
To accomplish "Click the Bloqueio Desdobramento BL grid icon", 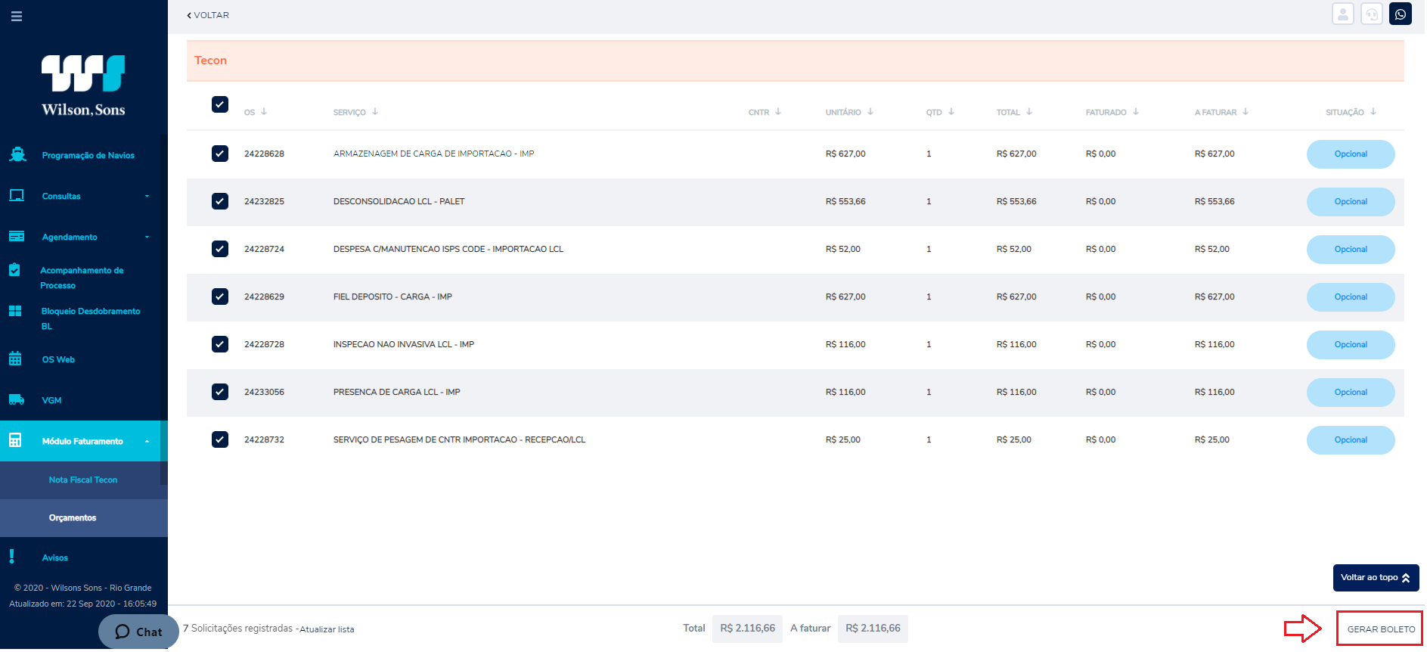I will (x=15, y=310).
